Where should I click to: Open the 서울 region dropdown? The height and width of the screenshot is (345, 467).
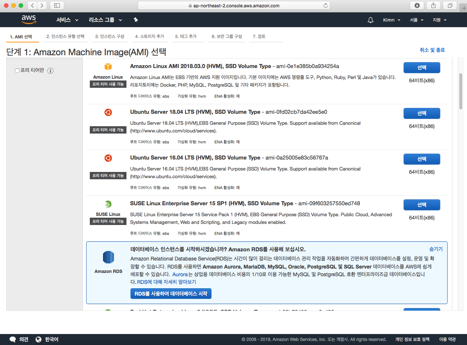pyautogui.click(x=417, y=20)
